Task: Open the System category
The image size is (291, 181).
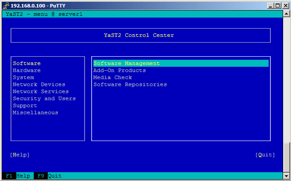Action: point(23,77)
